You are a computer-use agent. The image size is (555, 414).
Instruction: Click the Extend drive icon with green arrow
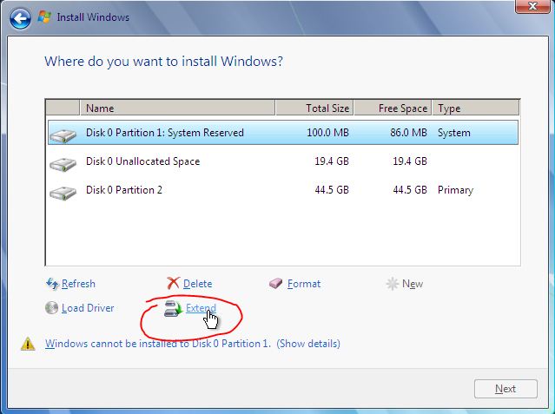(173, 308)
